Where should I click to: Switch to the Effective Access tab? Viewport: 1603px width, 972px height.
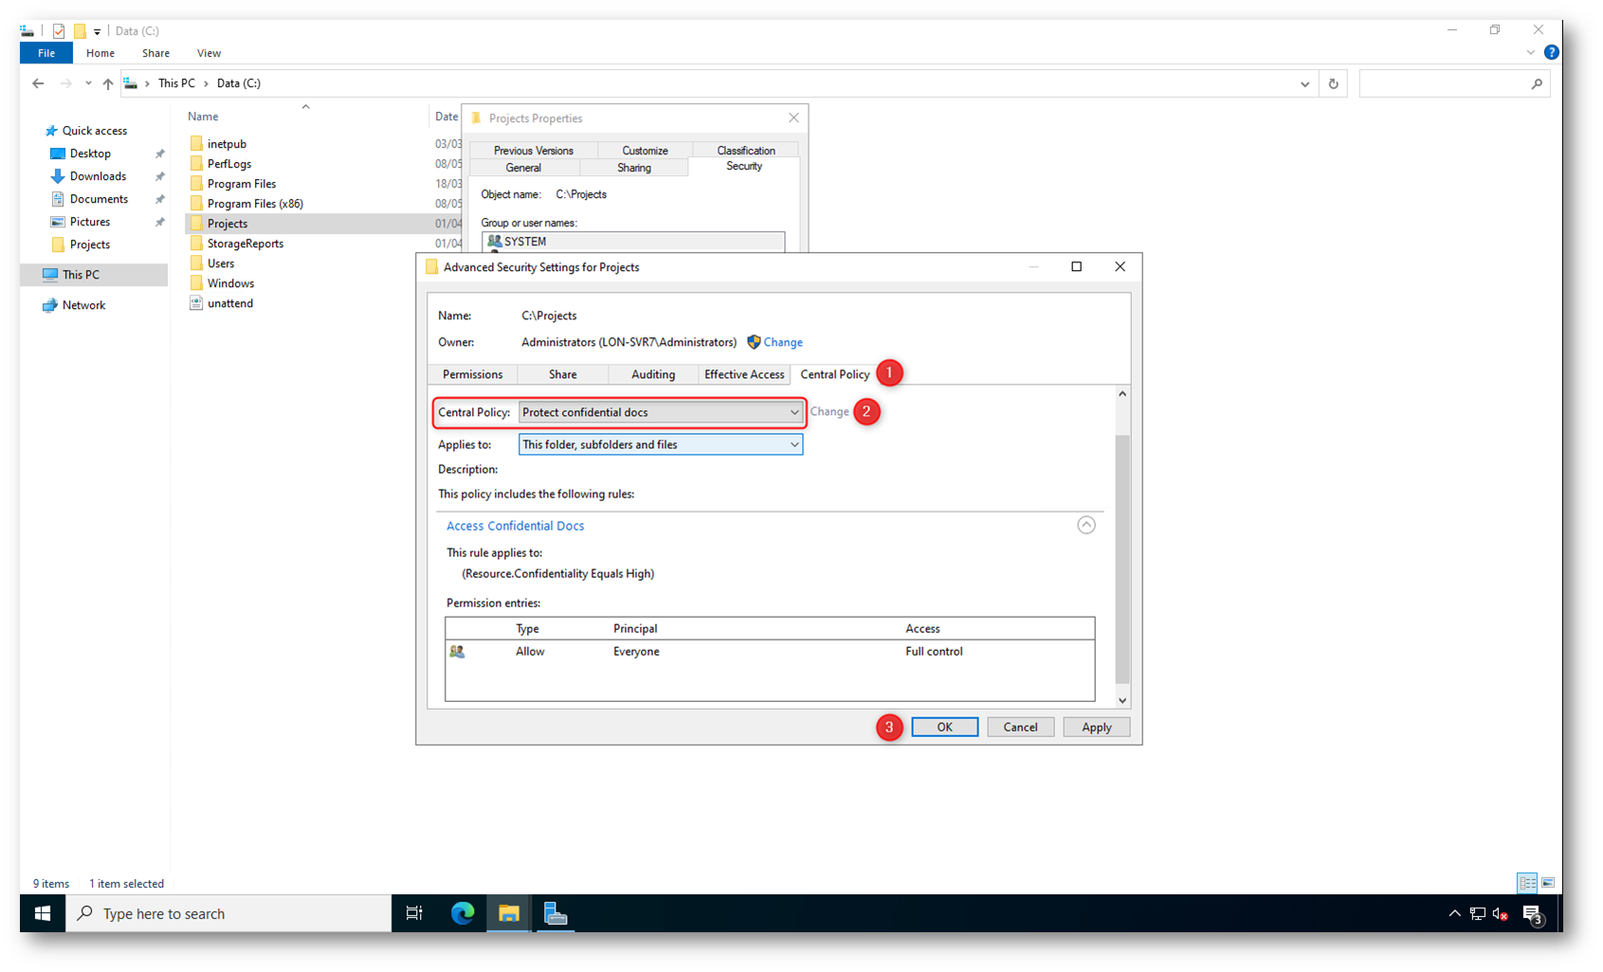pyautogui.click(x=744, y=374)
